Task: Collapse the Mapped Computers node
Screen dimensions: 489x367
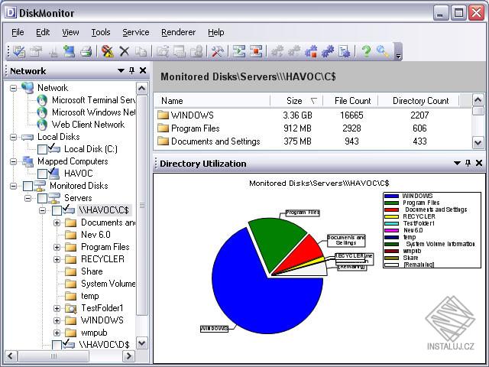Action: click(x=13, y=161)
